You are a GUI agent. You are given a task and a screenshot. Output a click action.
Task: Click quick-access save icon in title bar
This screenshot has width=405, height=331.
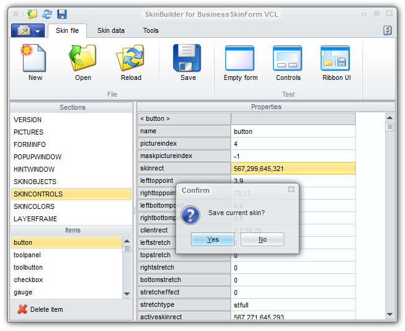click(x=62, y=14)
